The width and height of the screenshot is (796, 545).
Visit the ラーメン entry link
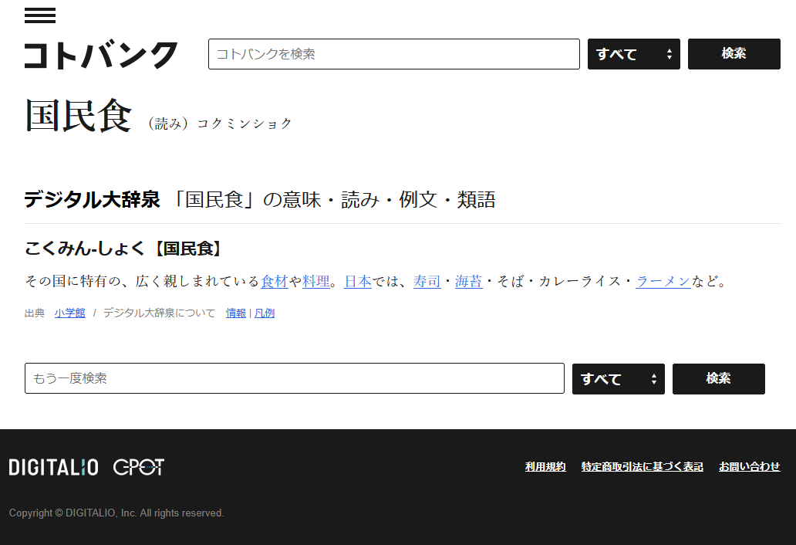[x=663, y=282]
